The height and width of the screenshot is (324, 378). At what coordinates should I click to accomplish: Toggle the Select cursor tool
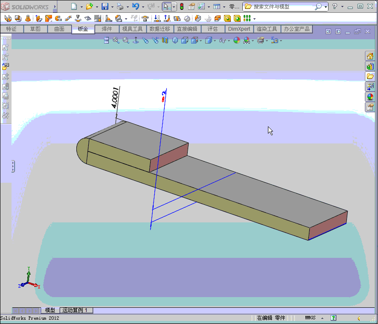pyautogui.click(x=166, y=6)
